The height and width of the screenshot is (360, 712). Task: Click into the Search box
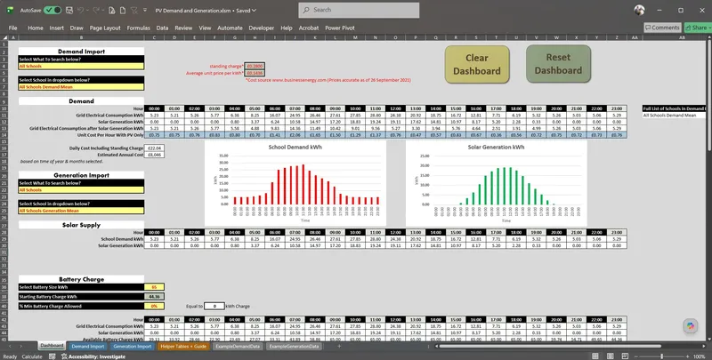pos(359,10)
